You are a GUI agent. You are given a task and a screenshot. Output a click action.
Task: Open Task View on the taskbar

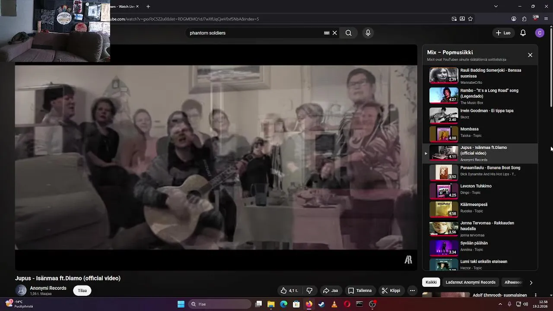pyautogui.click(x=258, y=304)
